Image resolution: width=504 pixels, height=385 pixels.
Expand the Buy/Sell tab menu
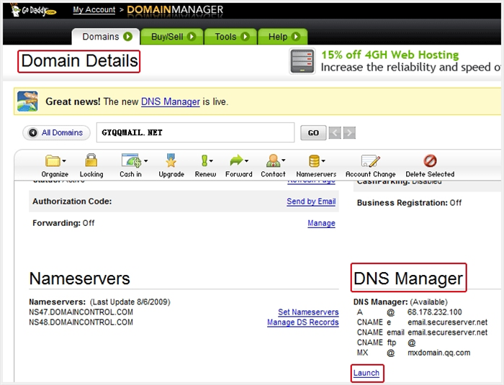[x=192, y=37]
